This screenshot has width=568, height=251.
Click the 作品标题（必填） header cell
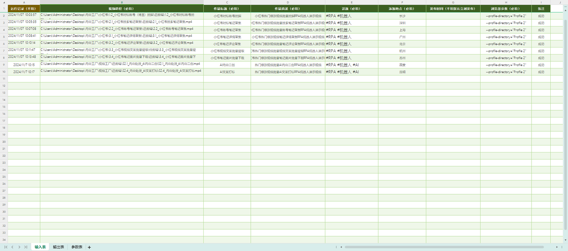tap(227, 8)
